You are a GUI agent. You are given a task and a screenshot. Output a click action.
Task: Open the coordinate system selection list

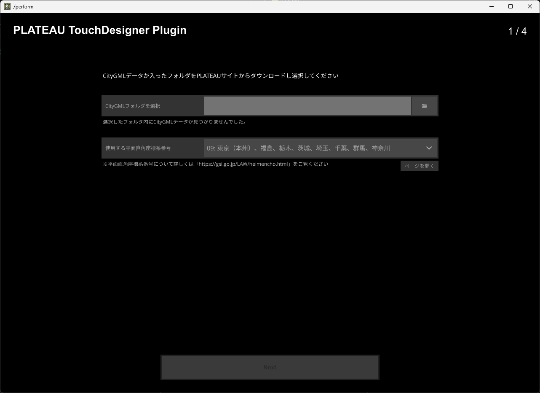[x=320, y=148]
